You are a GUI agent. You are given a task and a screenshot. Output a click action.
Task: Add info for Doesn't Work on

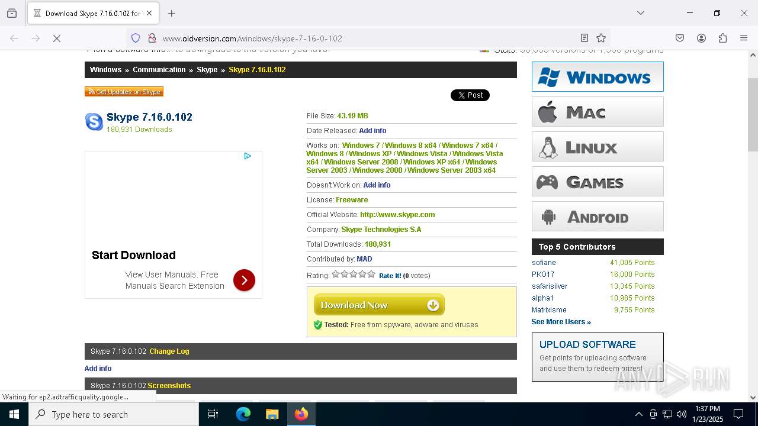(x=377, y=185)
